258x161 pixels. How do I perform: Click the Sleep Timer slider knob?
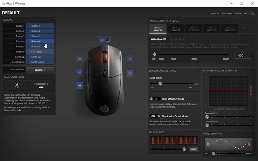coord(160,84)
